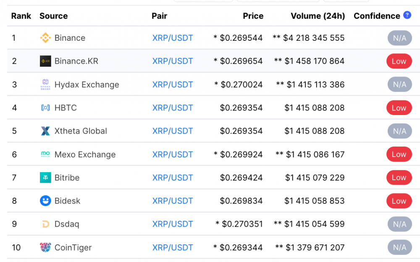The width and height of the screenshot is (420, 262).
Task: Click the price $0.270024
Action: tap(241, 85)
